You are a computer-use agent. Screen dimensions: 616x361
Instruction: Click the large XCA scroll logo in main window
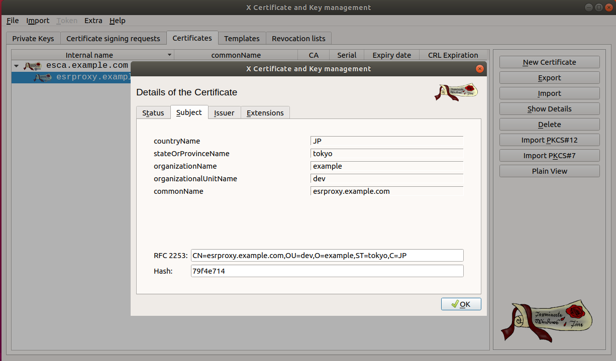coord(546,321)
